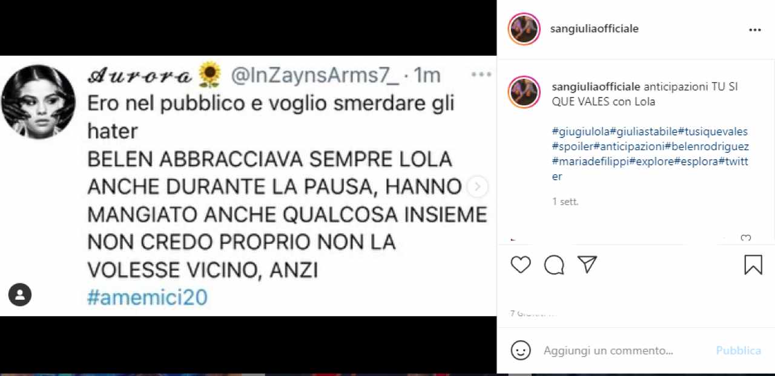Click the '1 sett.' timestamp
The image size is (775, 376).
click(566, 202)
